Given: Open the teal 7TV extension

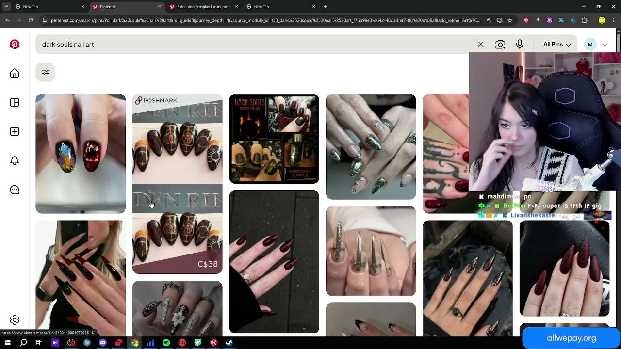Looking at the screenshot, I should coord(561,20).
